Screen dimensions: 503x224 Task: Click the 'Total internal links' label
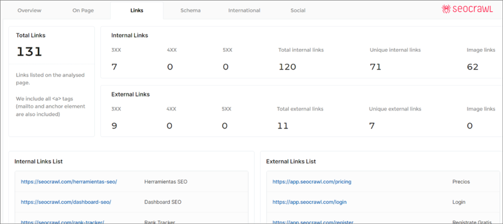tap(301, 50)
